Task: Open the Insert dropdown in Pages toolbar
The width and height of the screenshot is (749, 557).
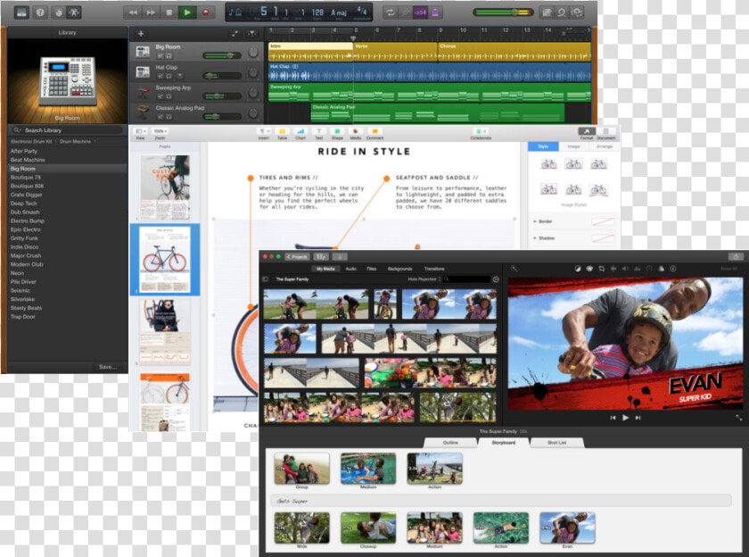Action: [x=264, y=134]
